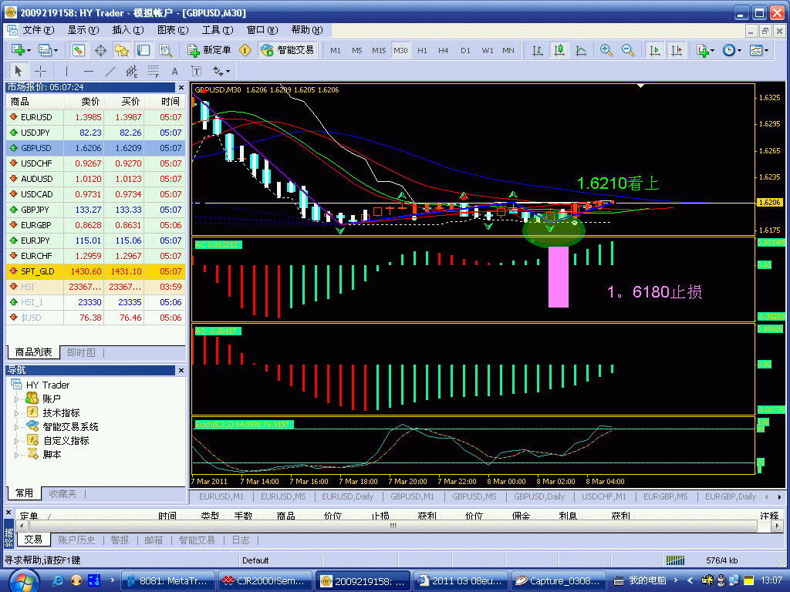Click the Zoom In magnifier icon
The height and width of the screenshot is (592, 790).
coord(606,50)
